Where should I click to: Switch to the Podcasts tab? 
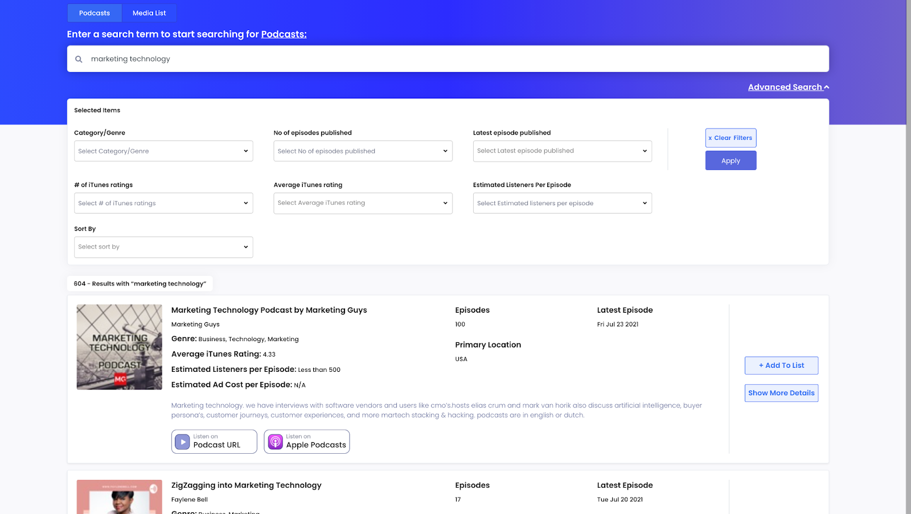coord(95,13)
